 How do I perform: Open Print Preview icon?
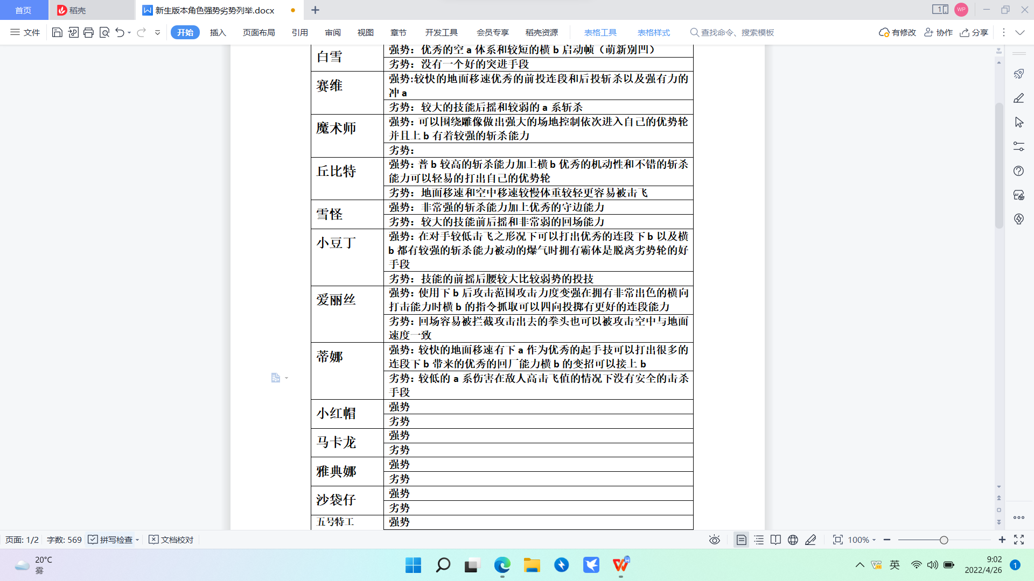tap(104, 32)
